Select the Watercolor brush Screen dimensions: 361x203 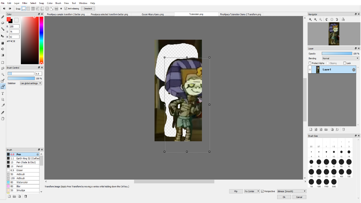click(x=23, y=182)
